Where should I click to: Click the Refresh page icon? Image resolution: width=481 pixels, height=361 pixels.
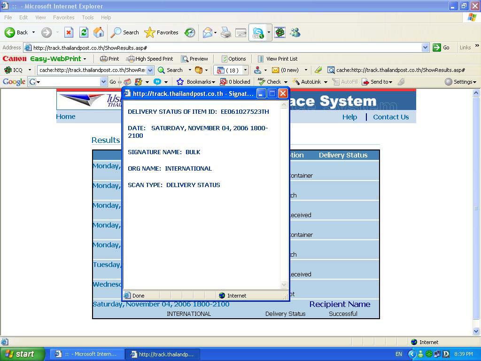pyautogui.click(x=84, y=32)
